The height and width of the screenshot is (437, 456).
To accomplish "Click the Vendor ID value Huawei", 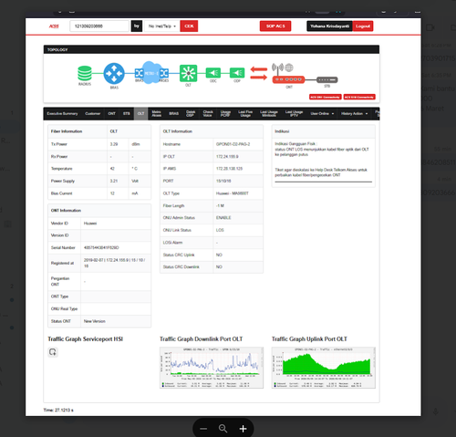I will coord(90,224).
